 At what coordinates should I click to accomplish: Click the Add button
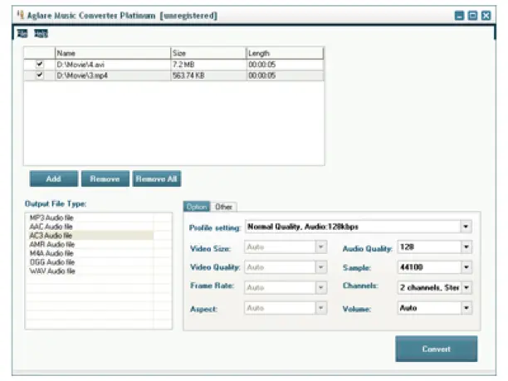(54, 178)
